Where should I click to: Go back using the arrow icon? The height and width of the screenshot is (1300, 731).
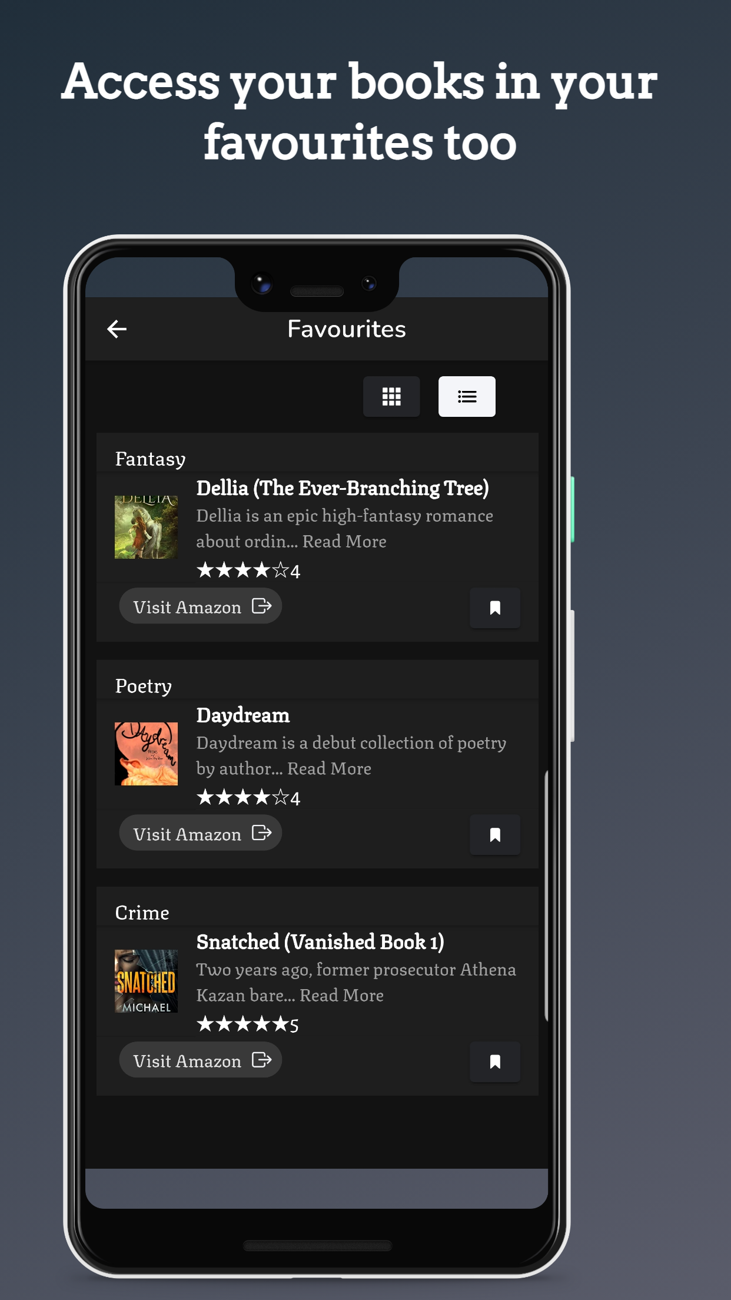pyautogui.click(x=117, y=329)
